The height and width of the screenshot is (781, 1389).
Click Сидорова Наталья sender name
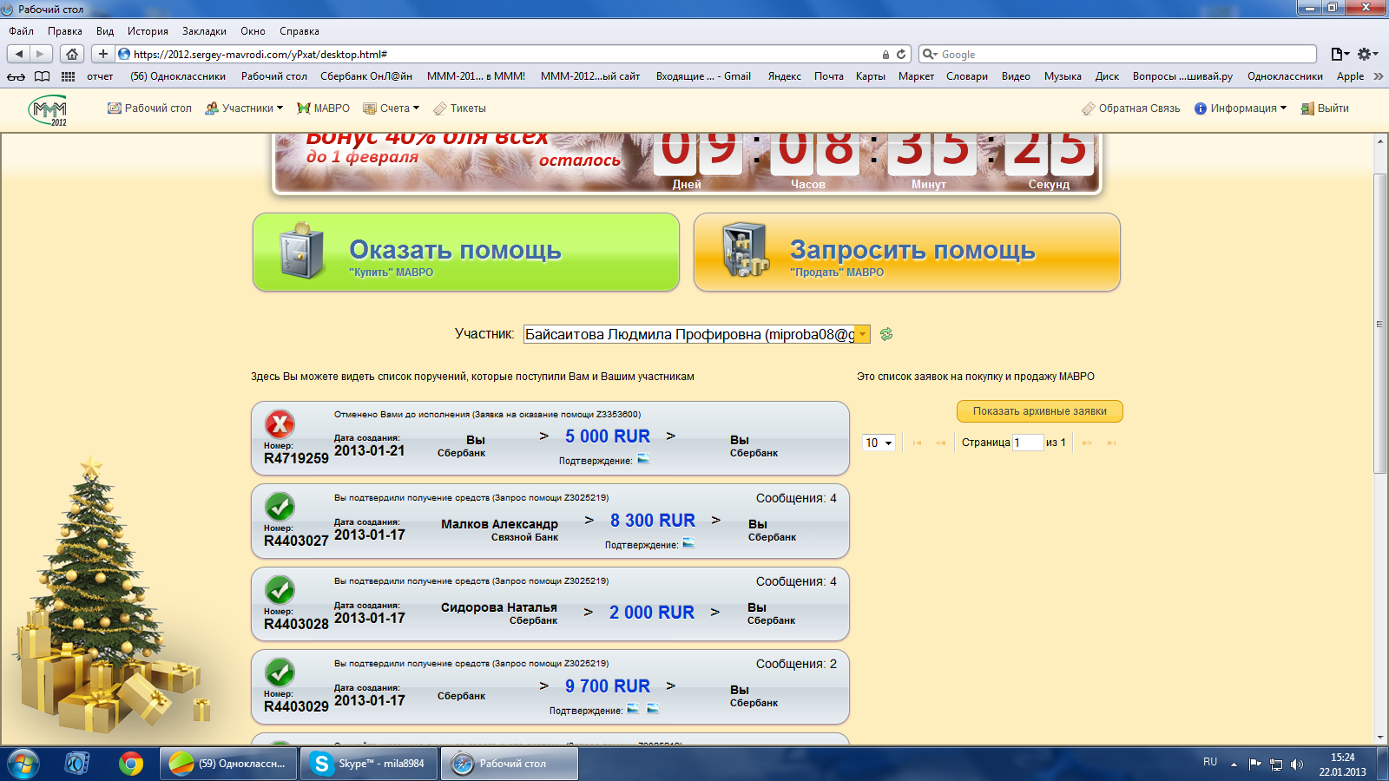[x=499, y=607]
